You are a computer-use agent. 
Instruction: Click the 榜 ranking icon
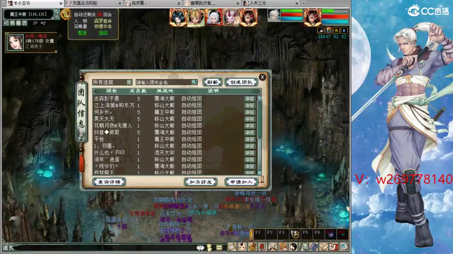click(12, 23)
